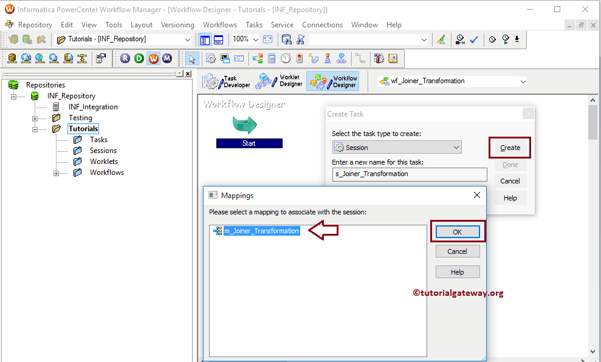Launch the Designer using the D icon

click(x=140, y=58)
